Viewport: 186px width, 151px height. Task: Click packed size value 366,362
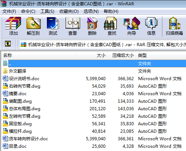click(x=126, y=79)
